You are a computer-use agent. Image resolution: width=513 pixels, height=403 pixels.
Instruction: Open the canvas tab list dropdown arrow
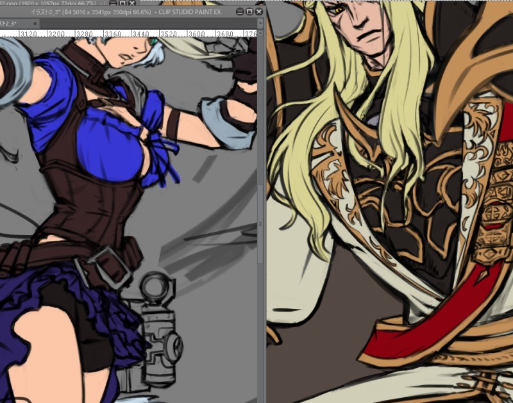point(260,24)
